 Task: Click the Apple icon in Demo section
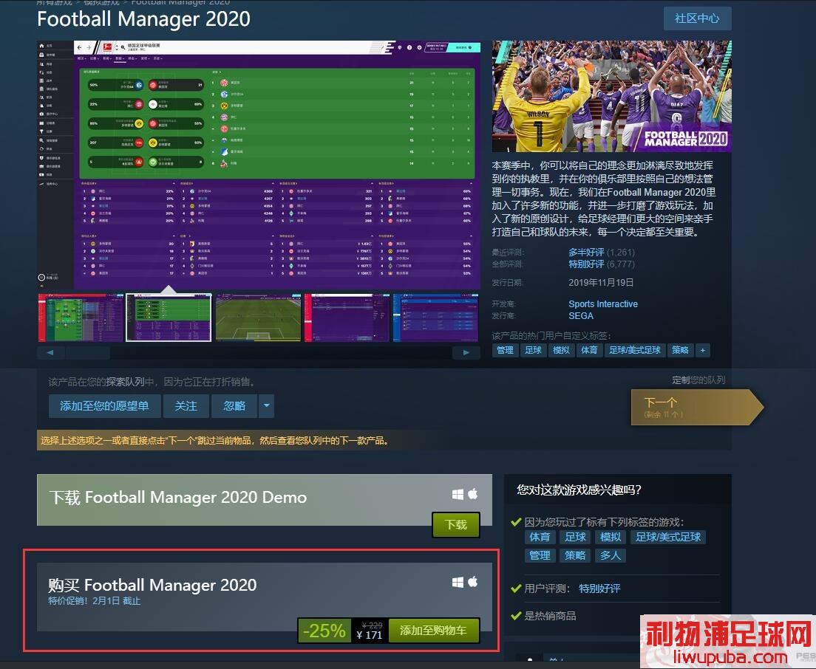coord(473,494)
